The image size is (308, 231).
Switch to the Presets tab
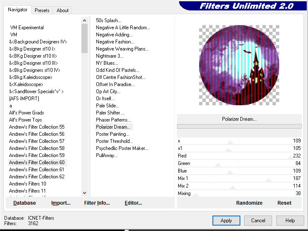click(42, 10)
